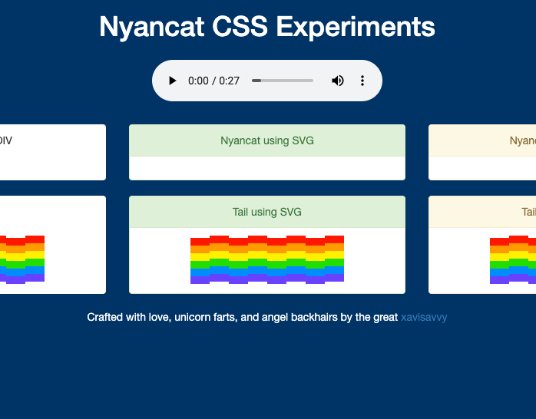Click the 'Nyancat using SVG' panel heading
This screenshot has height=419, width=536.
(267, 140)
